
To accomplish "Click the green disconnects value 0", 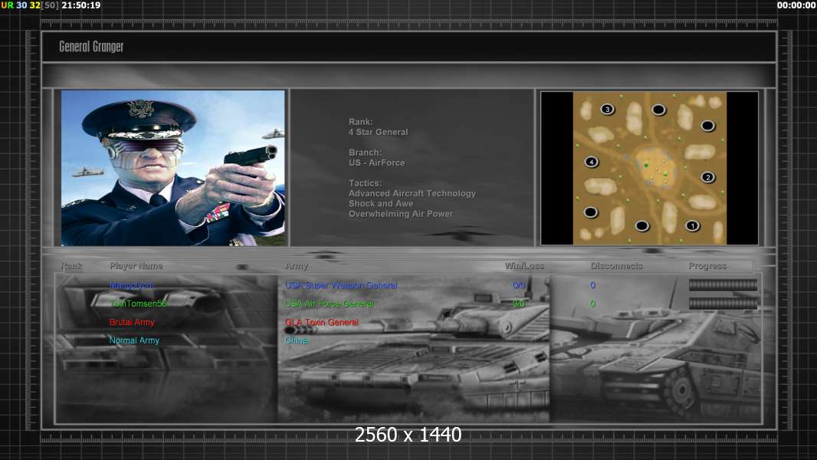I will coord(593,304).
